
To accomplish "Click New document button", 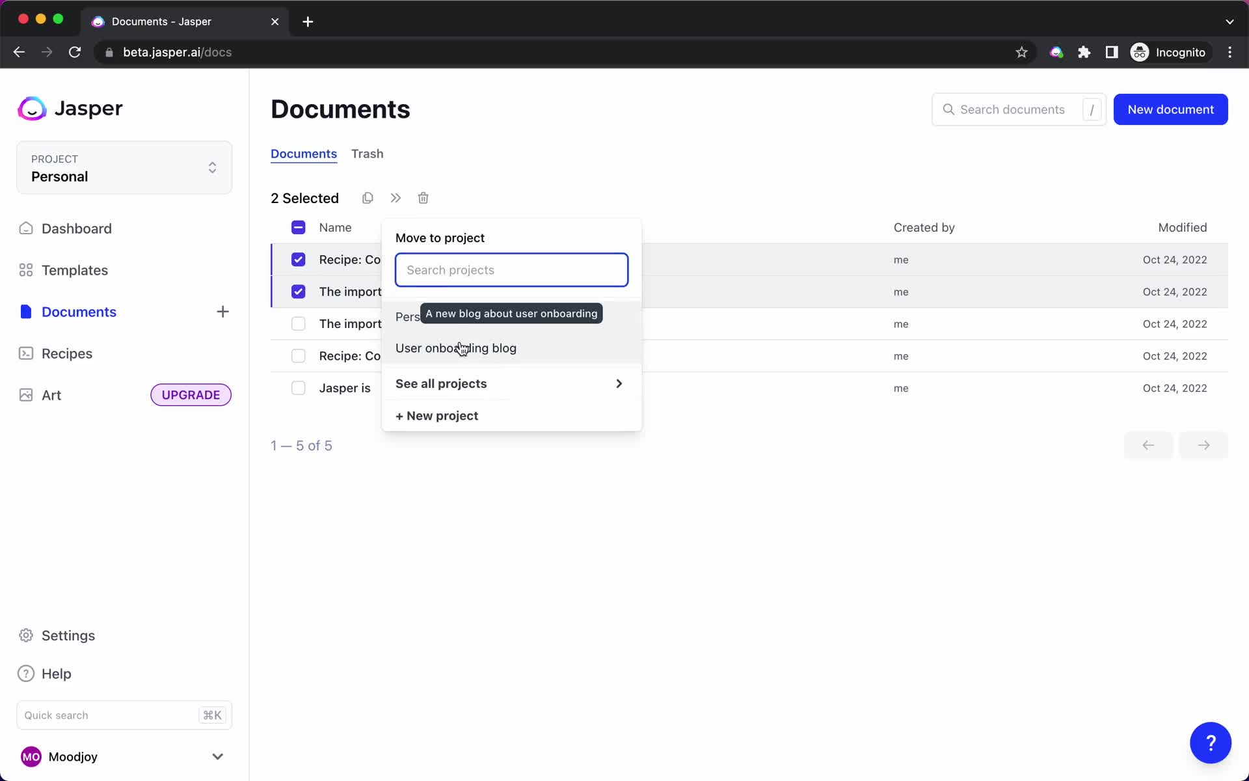I will (x=1171, y=109).
